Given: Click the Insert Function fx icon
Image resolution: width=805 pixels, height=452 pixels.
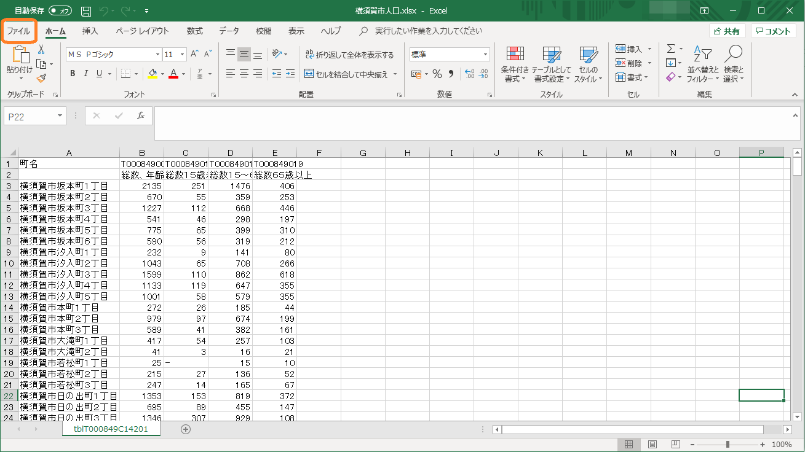Looking at the screenshot, I should (140, 115).
